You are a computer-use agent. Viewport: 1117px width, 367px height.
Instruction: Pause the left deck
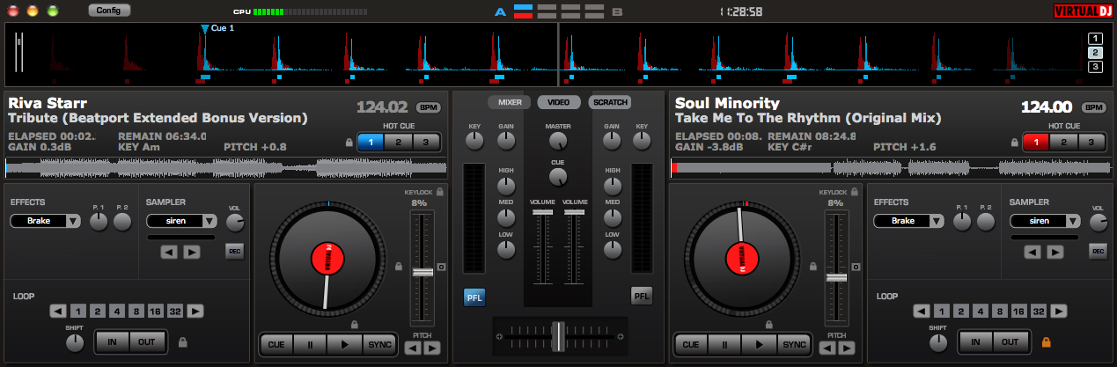311,344
